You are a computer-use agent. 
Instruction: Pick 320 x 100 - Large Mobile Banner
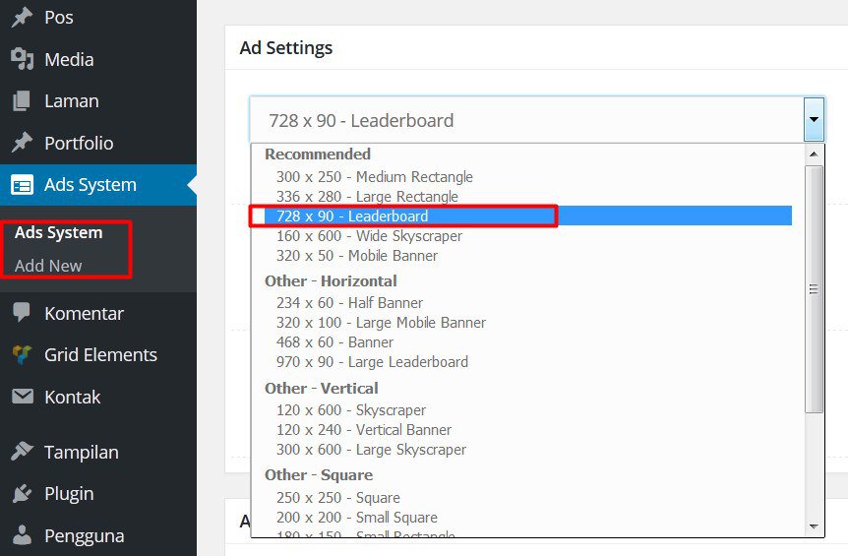(381, 323)
